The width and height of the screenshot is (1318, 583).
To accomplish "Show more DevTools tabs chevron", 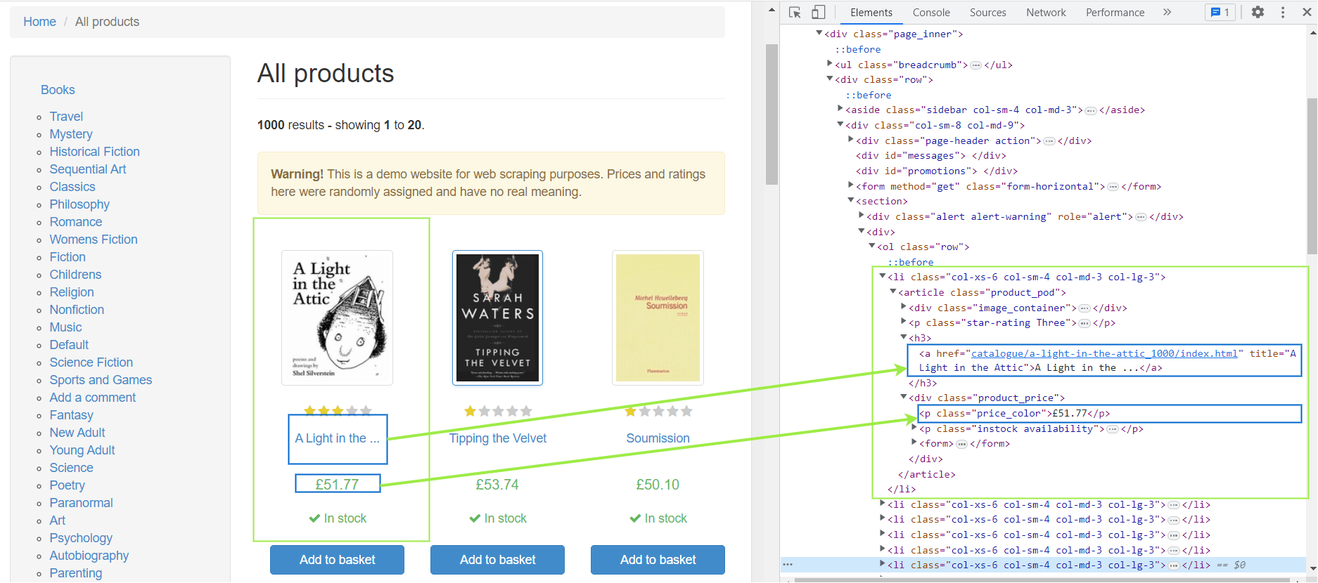I will point(1167,12).
